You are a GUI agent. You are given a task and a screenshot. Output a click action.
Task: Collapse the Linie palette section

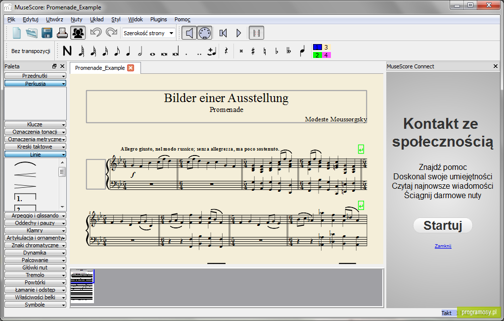(x=35, y=154)
